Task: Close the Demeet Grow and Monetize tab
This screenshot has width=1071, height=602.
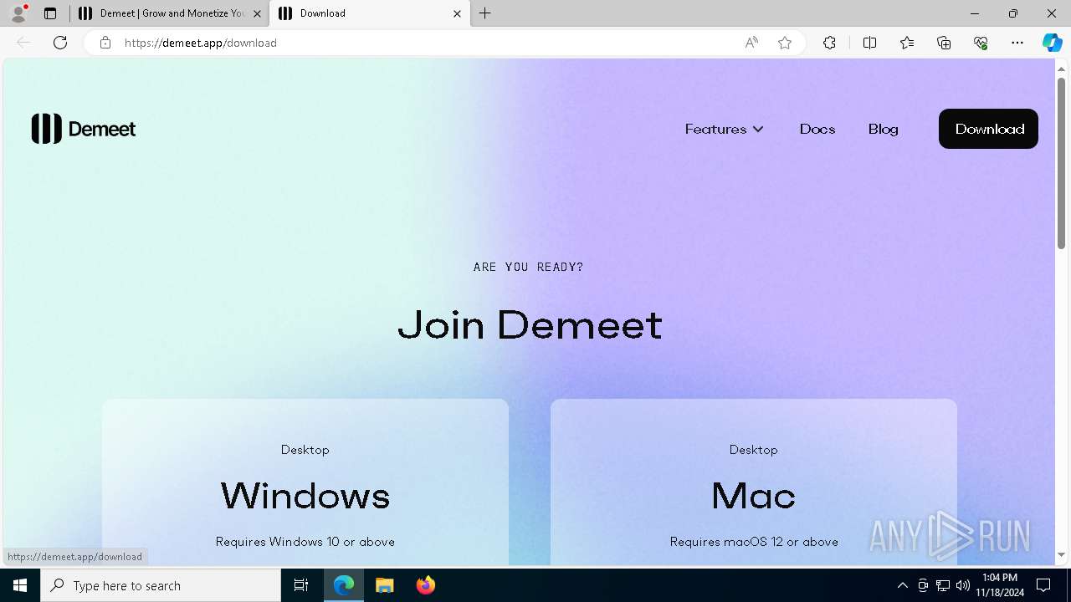Action: (257, 13)
